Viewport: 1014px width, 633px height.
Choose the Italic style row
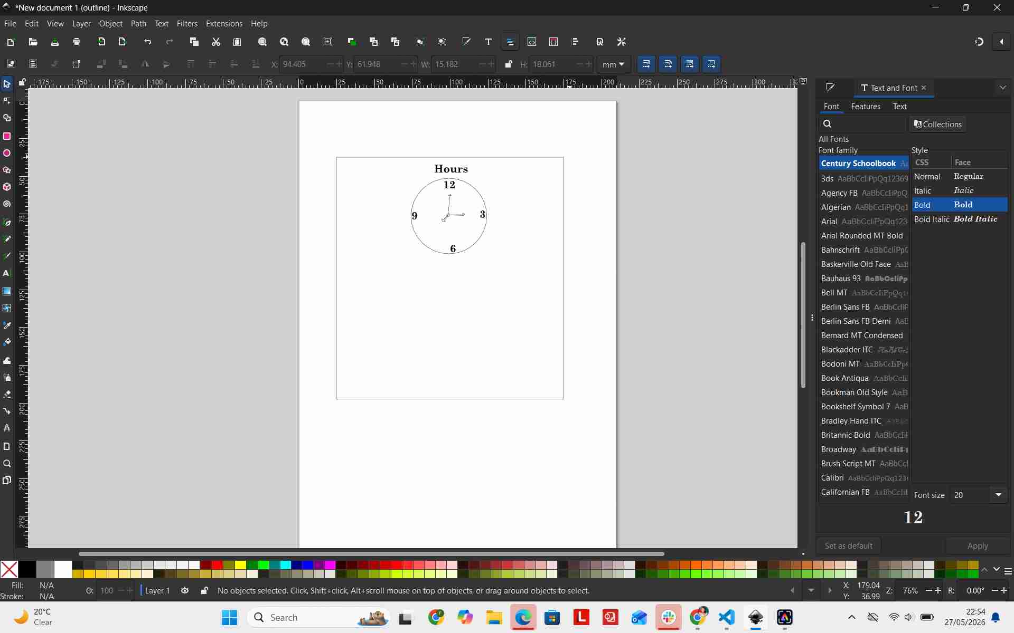(x=960, y=190)
